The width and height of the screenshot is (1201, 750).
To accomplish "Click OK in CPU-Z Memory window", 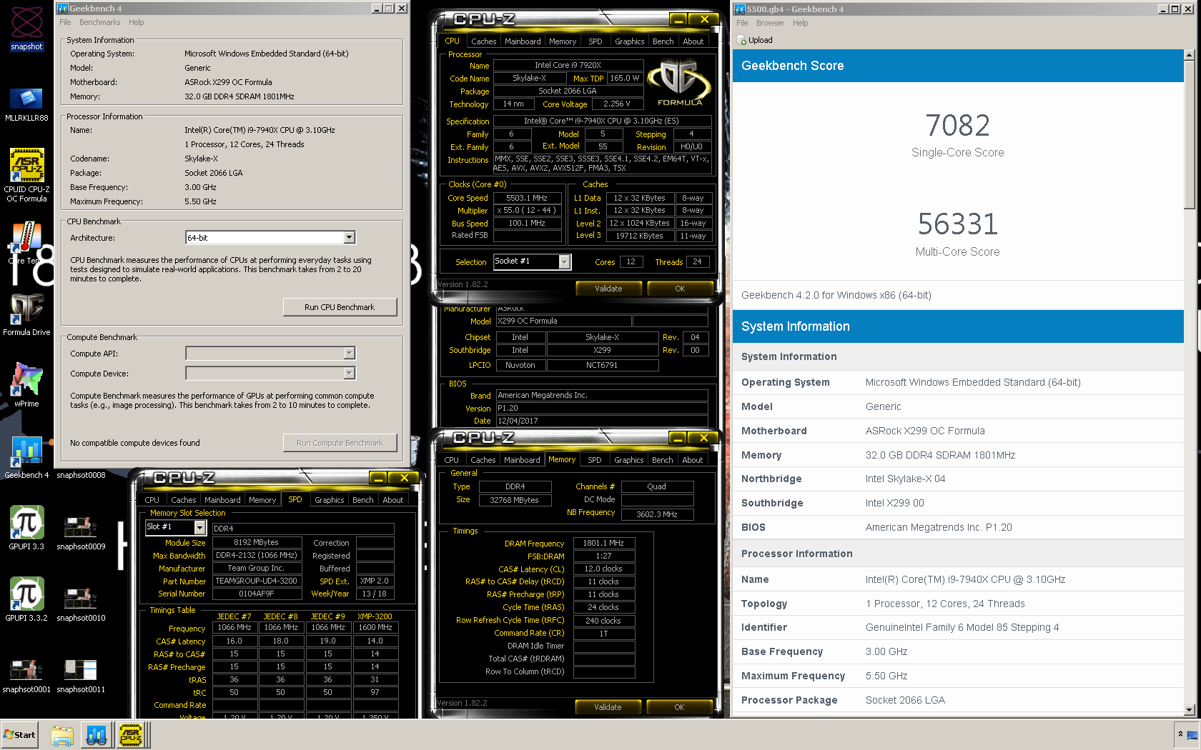I will [x=679, y=707].
